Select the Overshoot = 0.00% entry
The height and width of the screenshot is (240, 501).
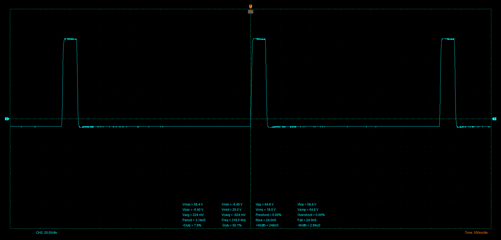(x=311, y=215)
